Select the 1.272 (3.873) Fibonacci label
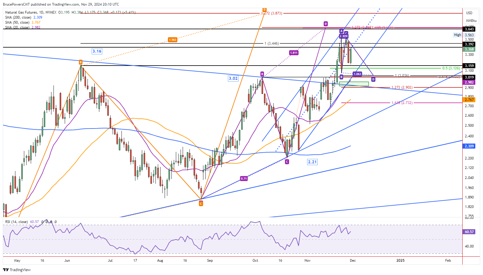The height and width of the screenshot is (275, 483). [x=272, y=13]
